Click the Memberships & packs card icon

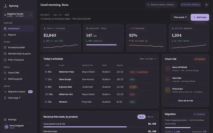click(5, 54)
